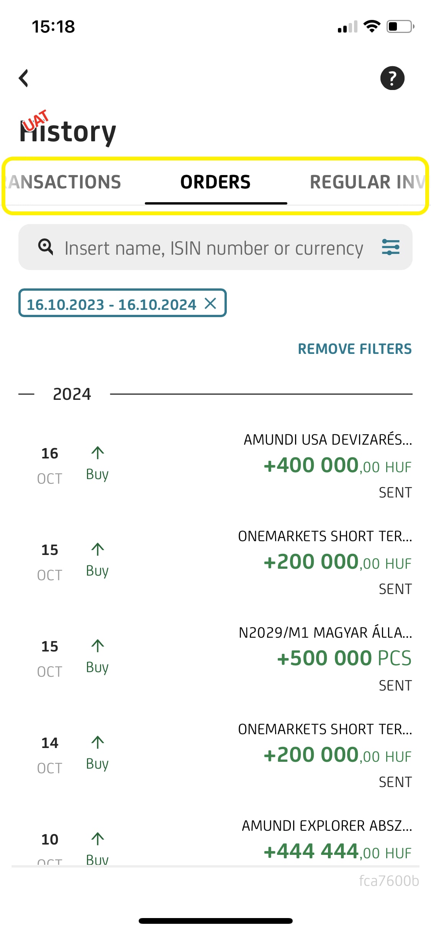The image size is (431, 933).
Task: Tap the Wi-Fi status icon
Action: pyautogui.click(x=372, y=26)
